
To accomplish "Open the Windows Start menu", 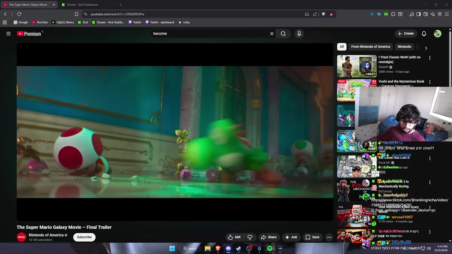I will (x=172, y=248).
